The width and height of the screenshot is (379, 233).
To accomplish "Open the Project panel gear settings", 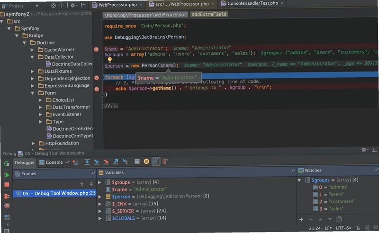I will tap(73, 5).
